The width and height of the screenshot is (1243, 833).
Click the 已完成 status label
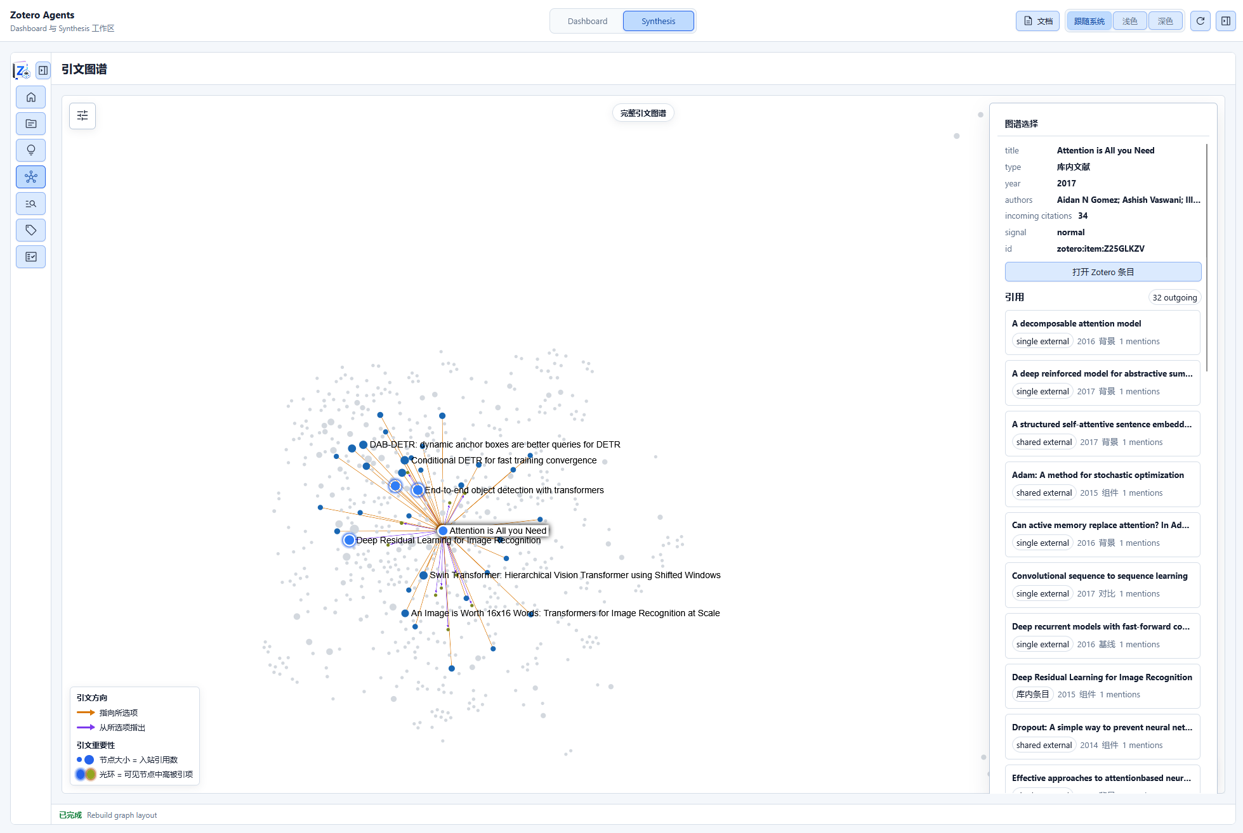(x=70, y=815)
